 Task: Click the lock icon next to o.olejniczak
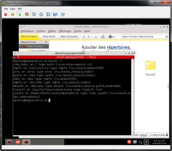pyautogui.click(x=167, y=135)
